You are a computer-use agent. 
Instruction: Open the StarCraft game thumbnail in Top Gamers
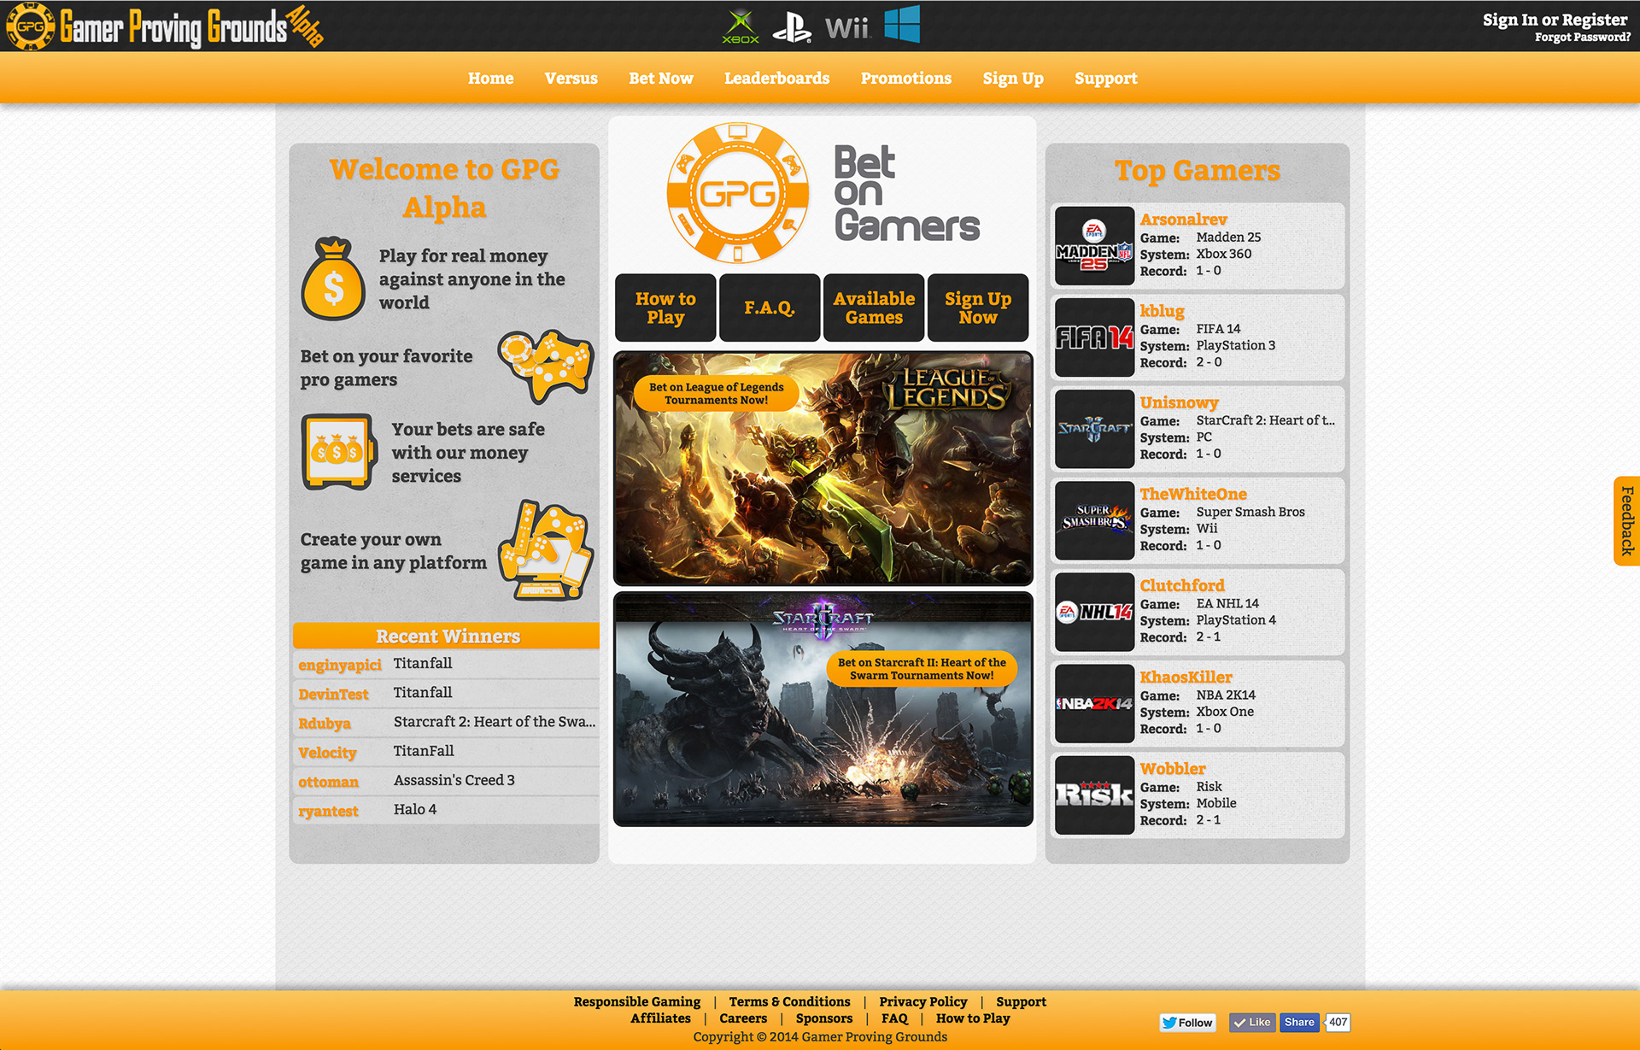point(1094,429)
